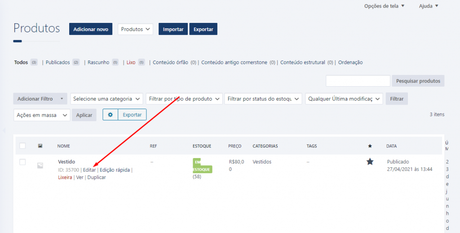
Task: Sort by the DATA column header
Action: 392,146
